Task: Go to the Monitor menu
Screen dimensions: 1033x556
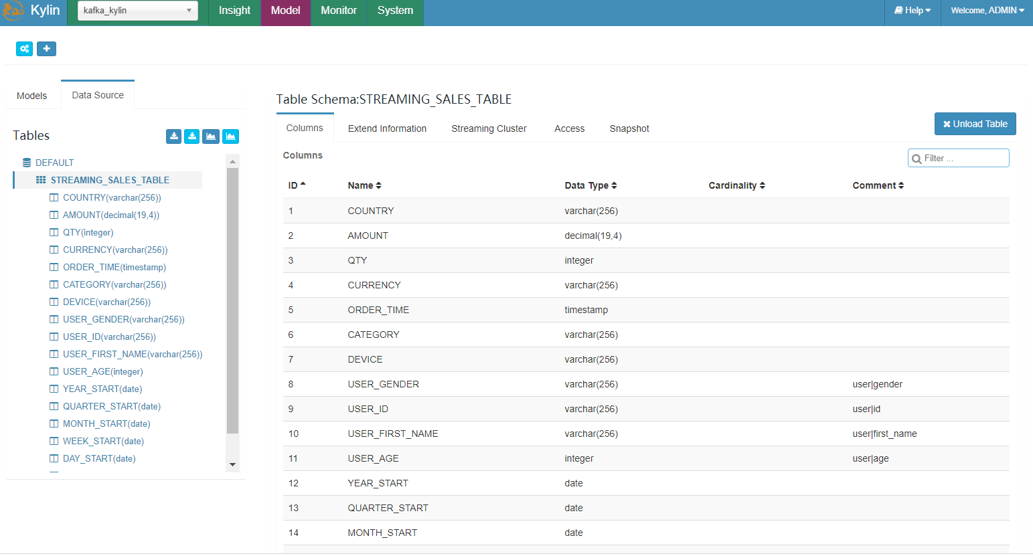Action: tap(339, 11)
